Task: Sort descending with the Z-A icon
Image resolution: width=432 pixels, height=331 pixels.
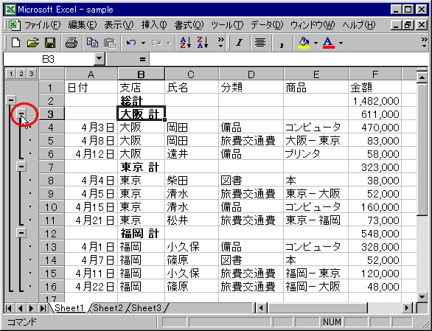Action: (203, 43)
